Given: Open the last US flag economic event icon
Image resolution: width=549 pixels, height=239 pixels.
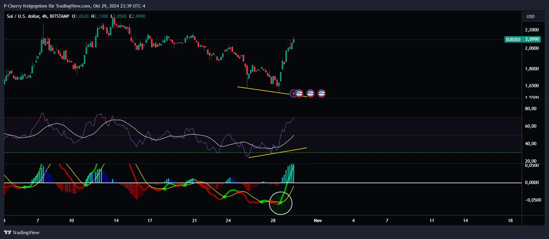Looking at the screenshot, I should 322,93.
